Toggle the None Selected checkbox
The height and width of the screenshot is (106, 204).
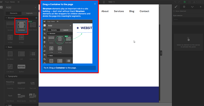tap(174, 11)
